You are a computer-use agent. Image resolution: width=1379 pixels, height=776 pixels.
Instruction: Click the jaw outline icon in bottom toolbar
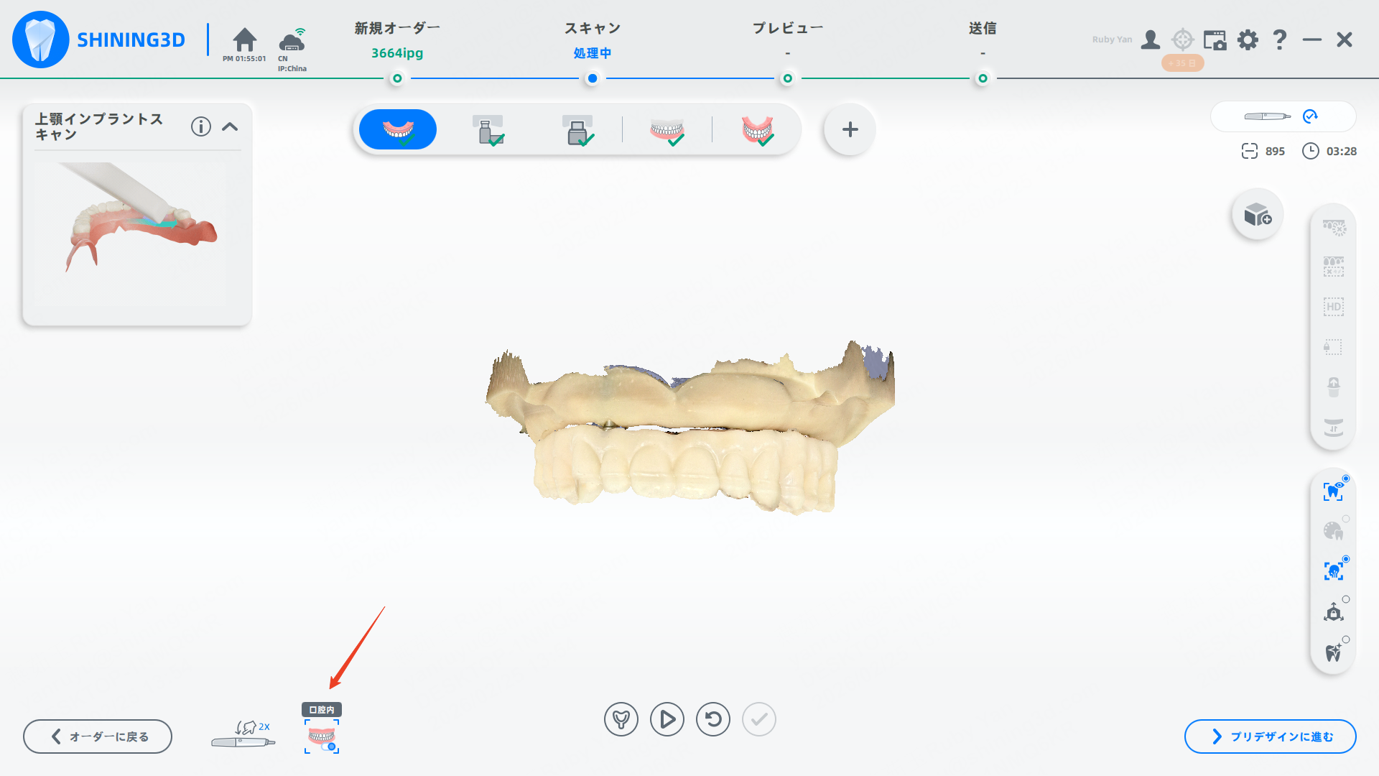click(x=621, y=719)
